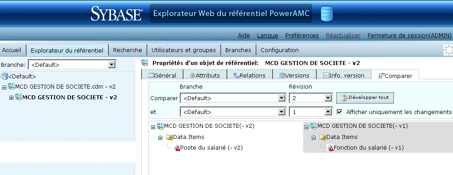Select Poste du salarié (- v2) row
Viewport: 453px width, 175px height.
(211, 148)
